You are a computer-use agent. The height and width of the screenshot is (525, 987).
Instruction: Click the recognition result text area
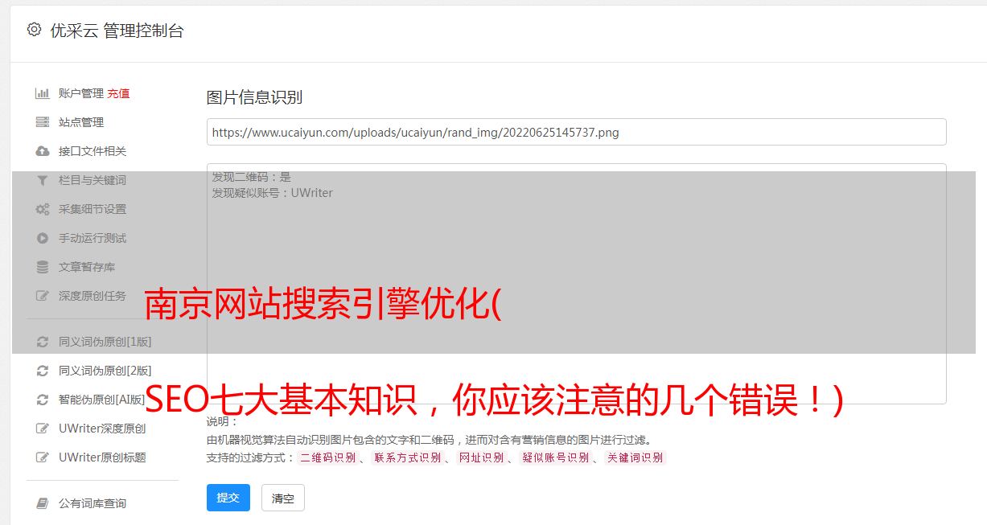point(576,284)
